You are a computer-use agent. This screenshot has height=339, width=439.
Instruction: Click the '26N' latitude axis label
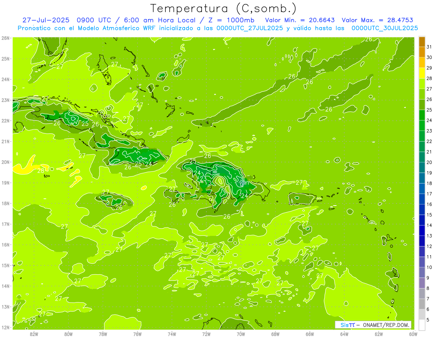[5, 38]
